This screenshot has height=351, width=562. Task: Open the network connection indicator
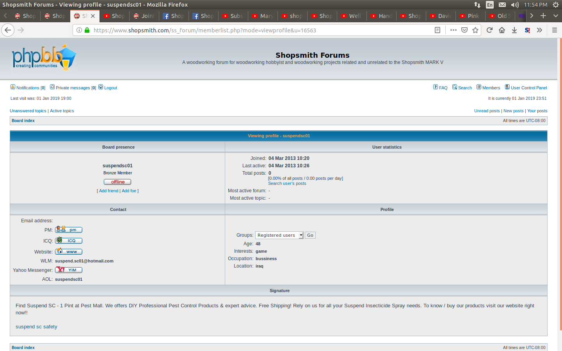(477, 5)
